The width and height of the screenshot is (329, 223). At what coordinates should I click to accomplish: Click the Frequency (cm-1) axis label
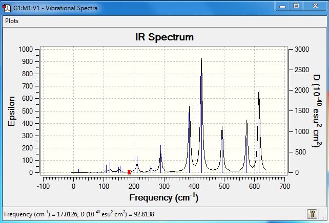click(163, 198)
